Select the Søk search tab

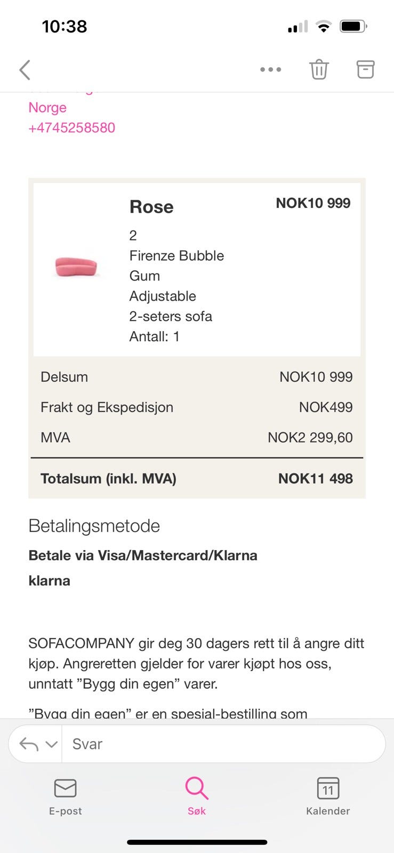pos(197,797)
